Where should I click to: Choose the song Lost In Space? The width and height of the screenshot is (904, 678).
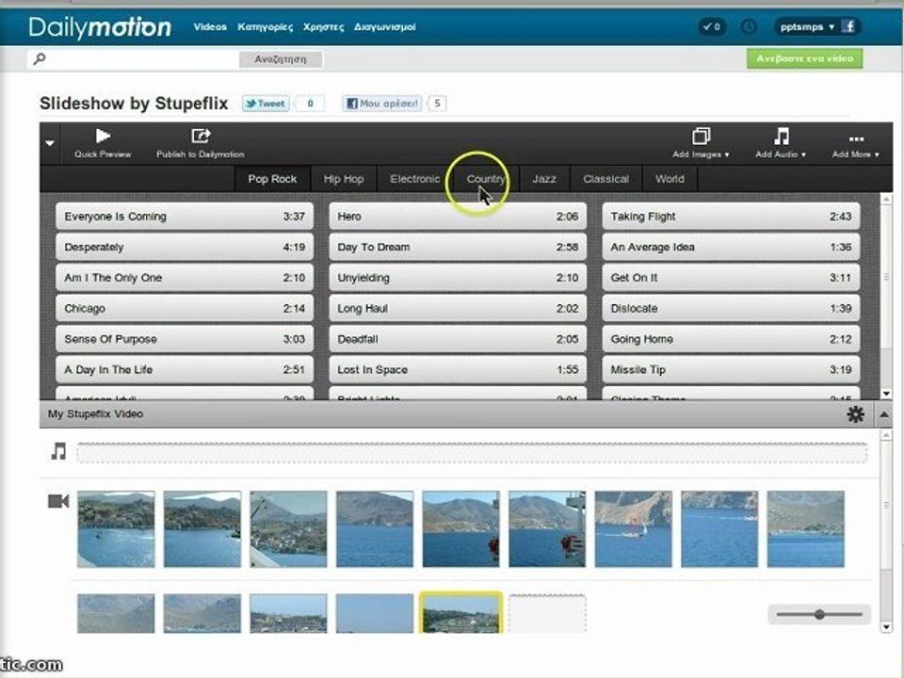coord(458,369)
